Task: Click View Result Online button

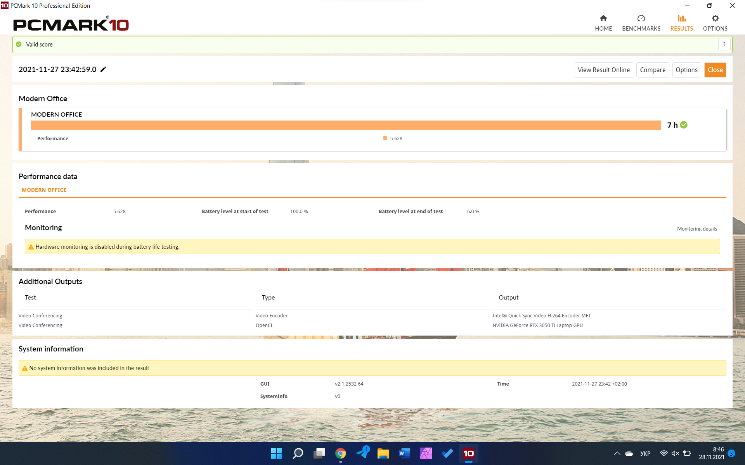Action: (x=604, y=70)
